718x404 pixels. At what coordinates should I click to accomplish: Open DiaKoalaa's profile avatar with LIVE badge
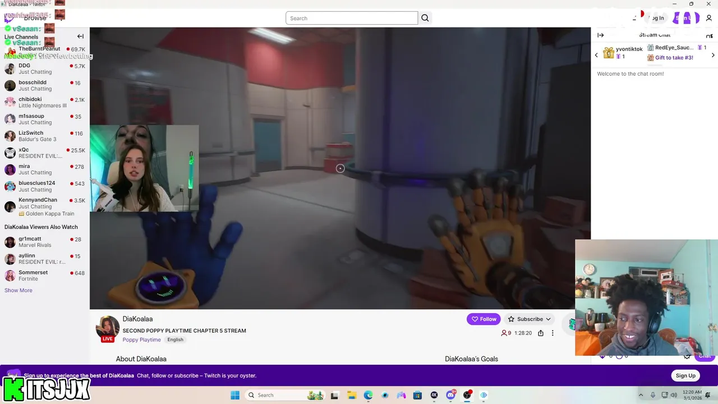point(107,329)
